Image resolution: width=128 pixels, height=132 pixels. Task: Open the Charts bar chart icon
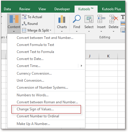[x=62, y=19]
